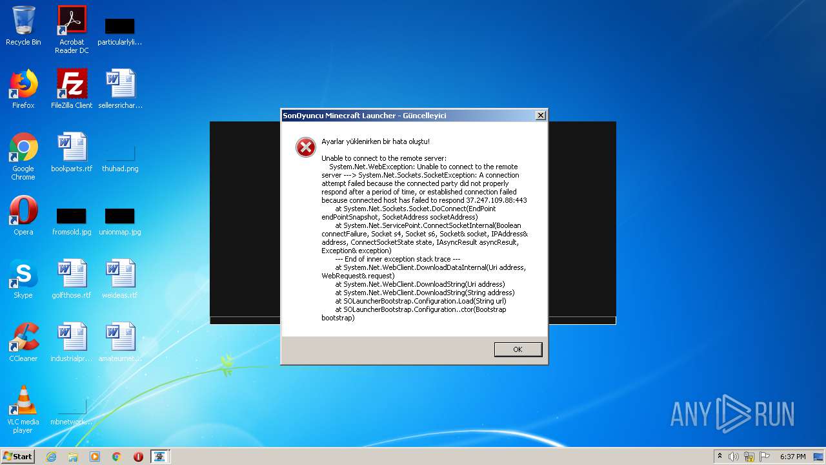This screenshot has width=826, height=465.
Task: Select the sellersrichar... Word document
Action: point(121,89)
